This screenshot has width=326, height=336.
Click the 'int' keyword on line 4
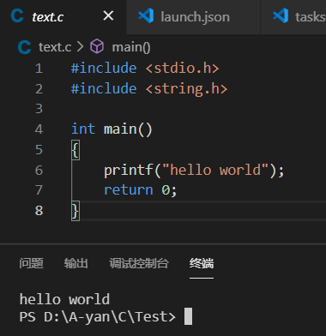[x=83, y=129]
